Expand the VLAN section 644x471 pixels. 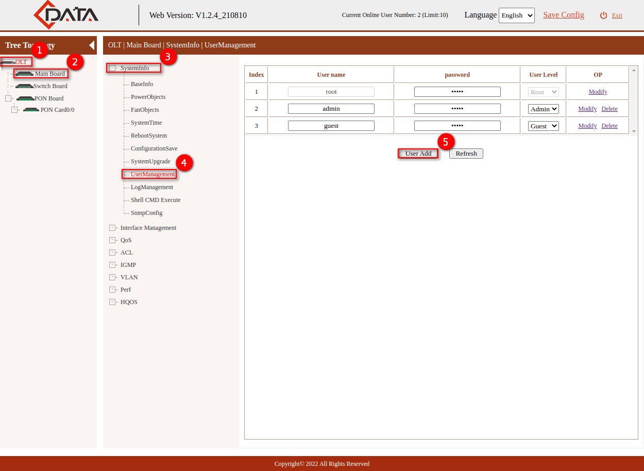click(x=112, y=277)
